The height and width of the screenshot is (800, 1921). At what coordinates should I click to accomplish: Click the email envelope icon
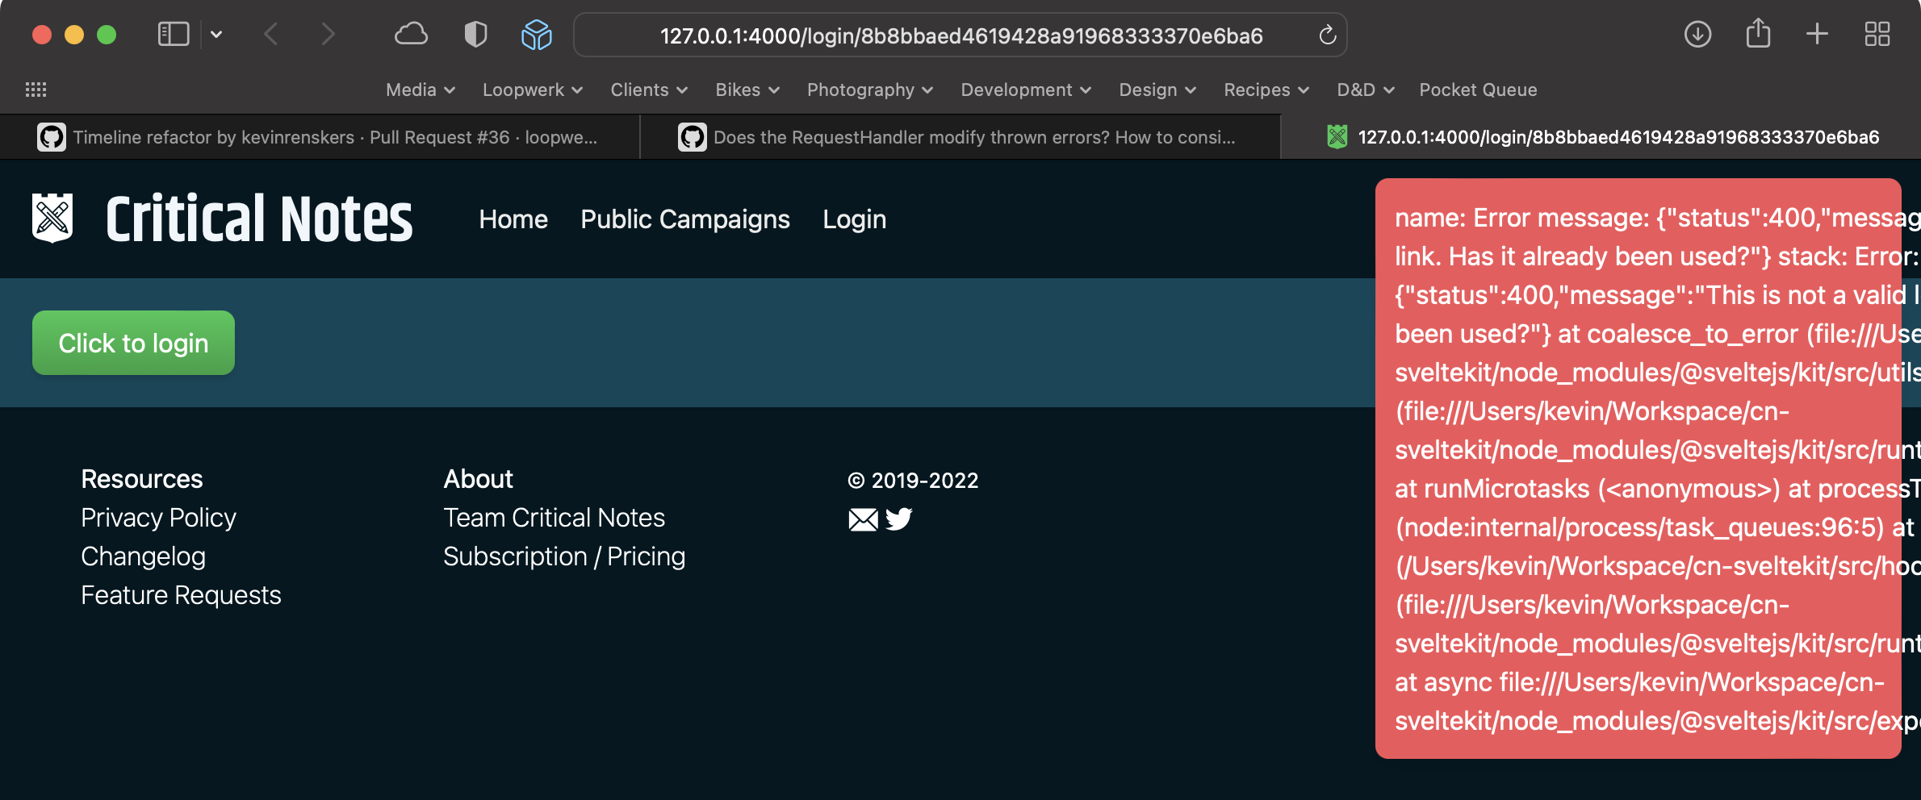point(863,519)
